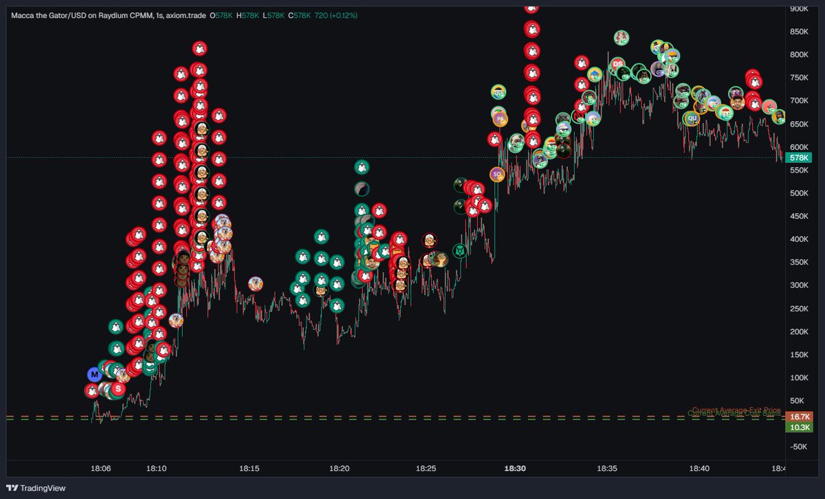Select the purple SO wallet marker
The image size is (825, 499).
[498, 175]
